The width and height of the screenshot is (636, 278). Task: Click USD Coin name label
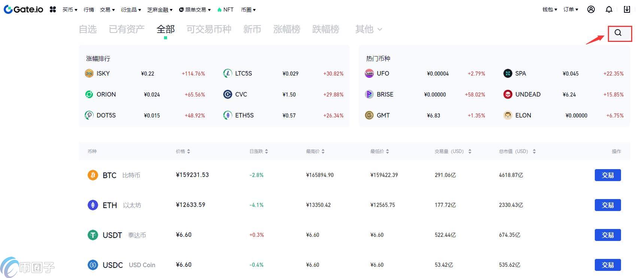pyautogui.click(x=142, y=265)
